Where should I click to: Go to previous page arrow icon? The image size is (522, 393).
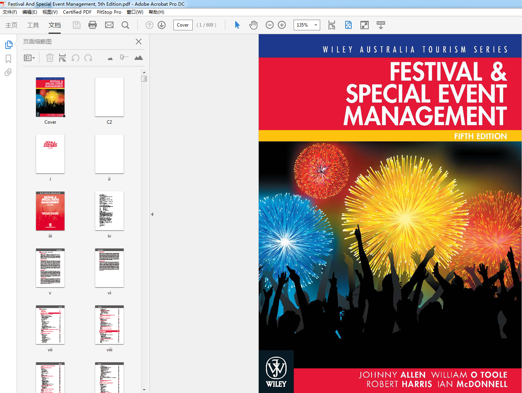149,25
